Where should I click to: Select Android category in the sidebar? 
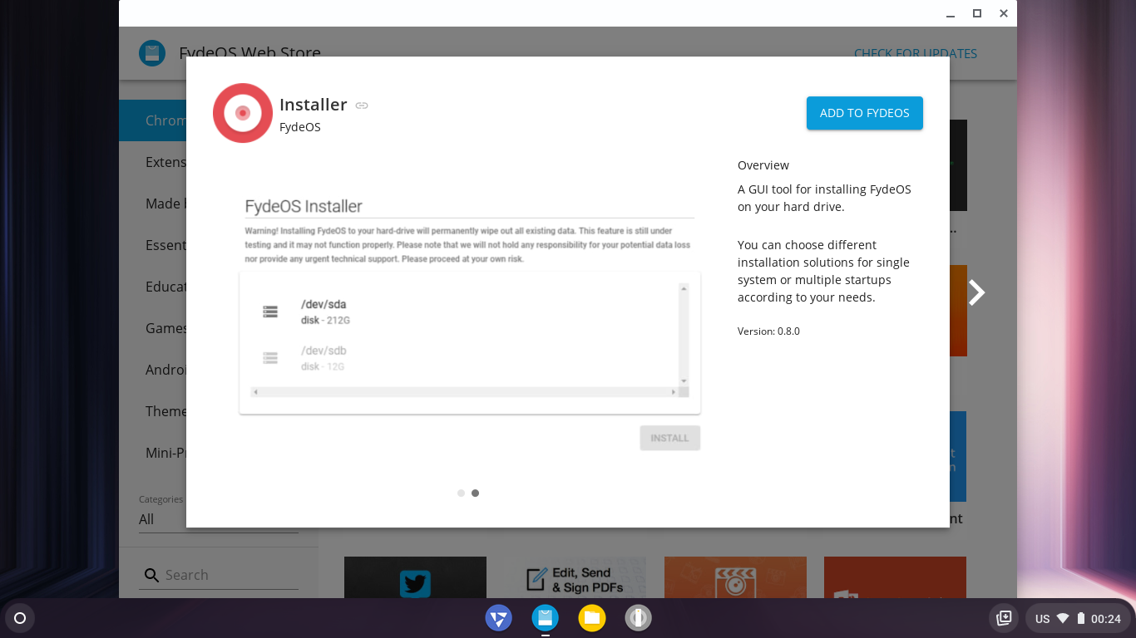coord(165,370)
